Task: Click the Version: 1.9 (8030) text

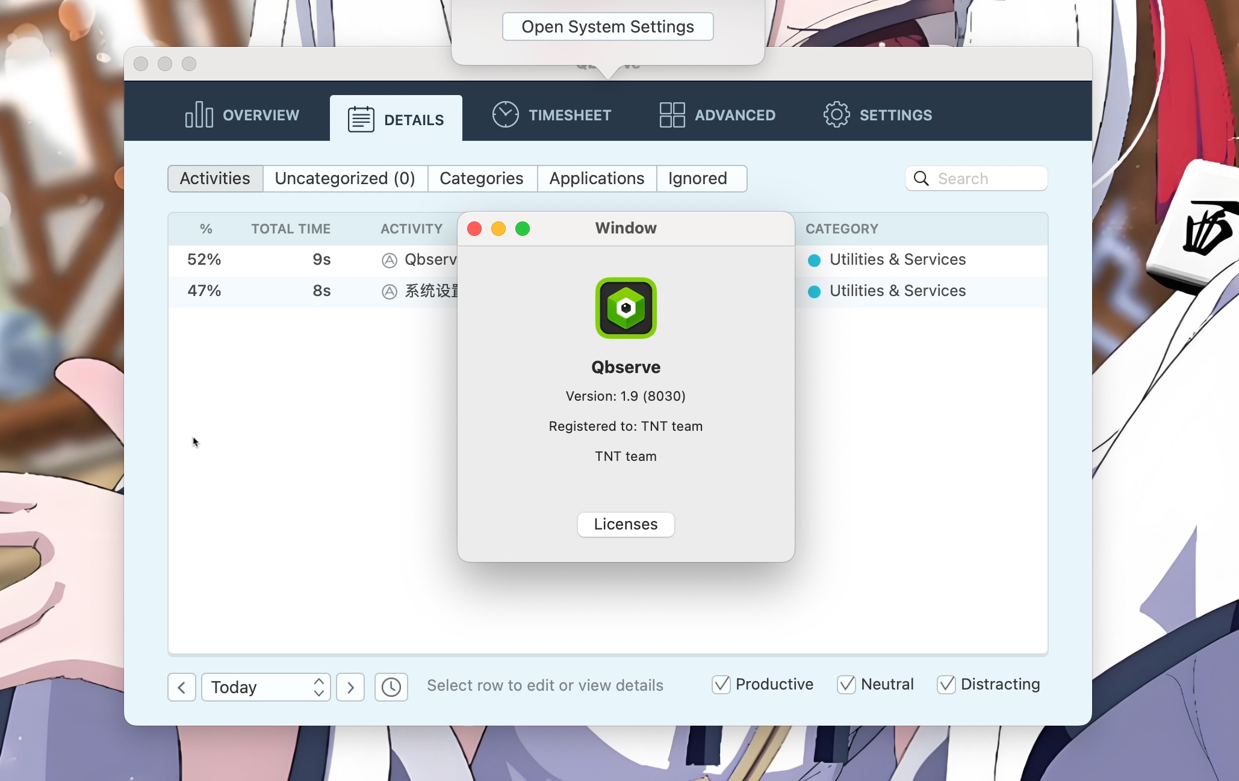Action: click(x=626, y=396)
